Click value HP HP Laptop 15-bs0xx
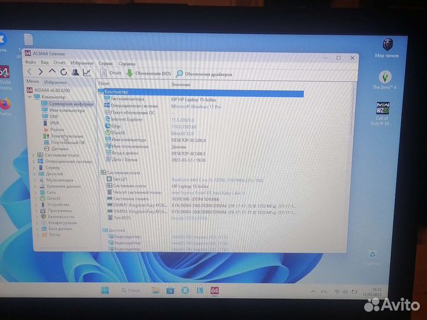427x320 pixels. (193, 100)
